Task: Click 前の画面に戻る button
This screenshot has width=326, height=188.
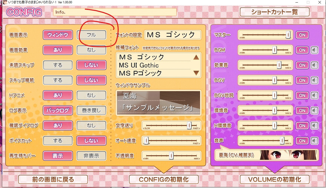Action: coord(53,179)
